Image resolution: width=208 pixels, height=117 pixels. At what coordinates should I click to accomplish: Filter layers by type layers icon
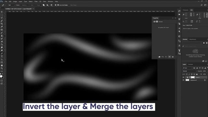coord(200,68)
